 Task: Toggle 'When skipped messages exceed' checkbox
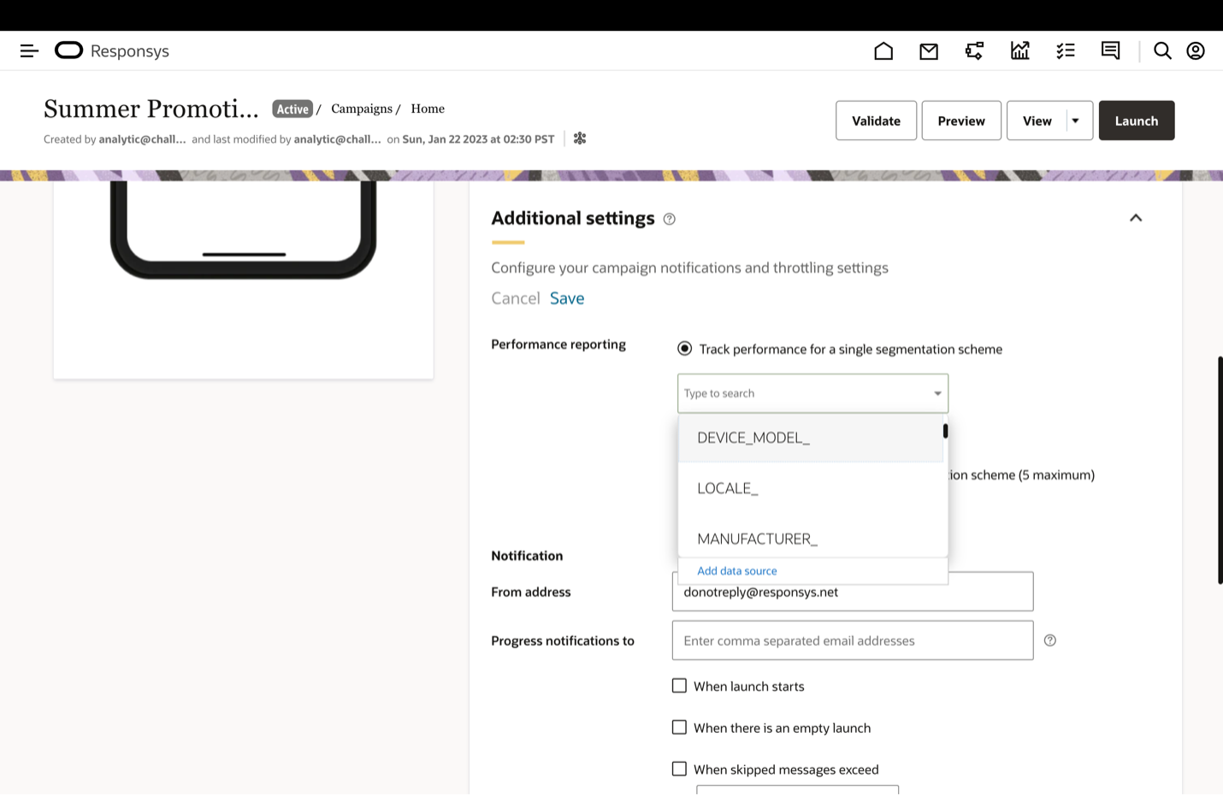click(680, 769)
